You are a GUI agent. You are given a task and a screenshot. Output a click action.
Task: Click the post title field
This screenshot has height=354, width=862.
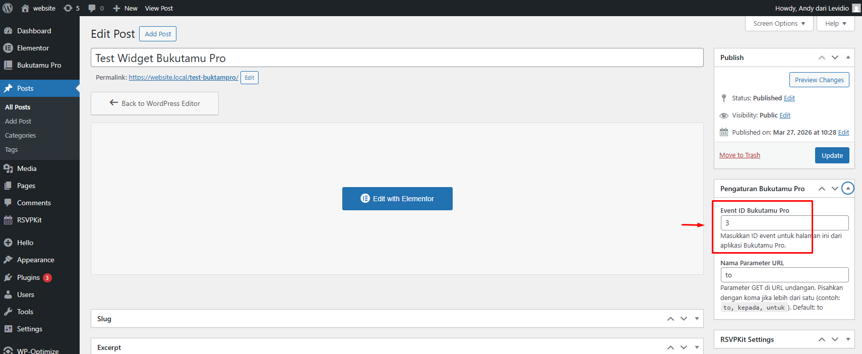click(x=397, y=57)
